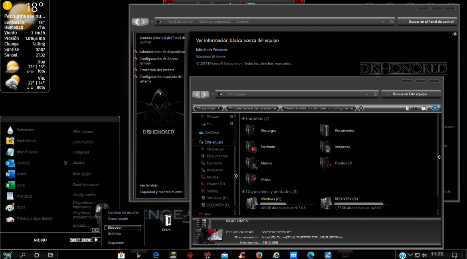Open Protección del sistema link

pyautogui.click(x=156, y=70)
